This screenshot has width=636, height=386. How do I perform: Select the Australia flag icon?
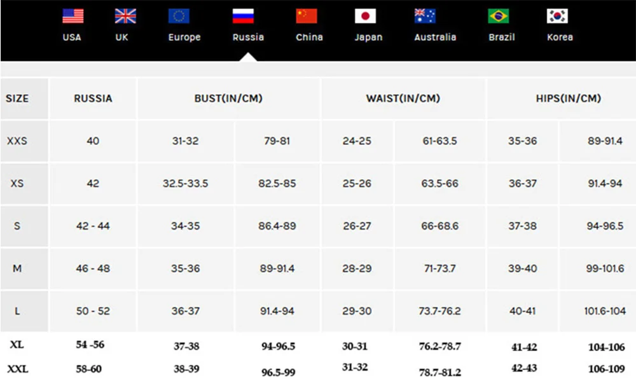click(x=425, y=17)
